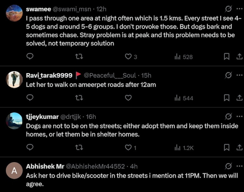Reply to swamee's tweet
Screen dimensions: 244x192
30,57
